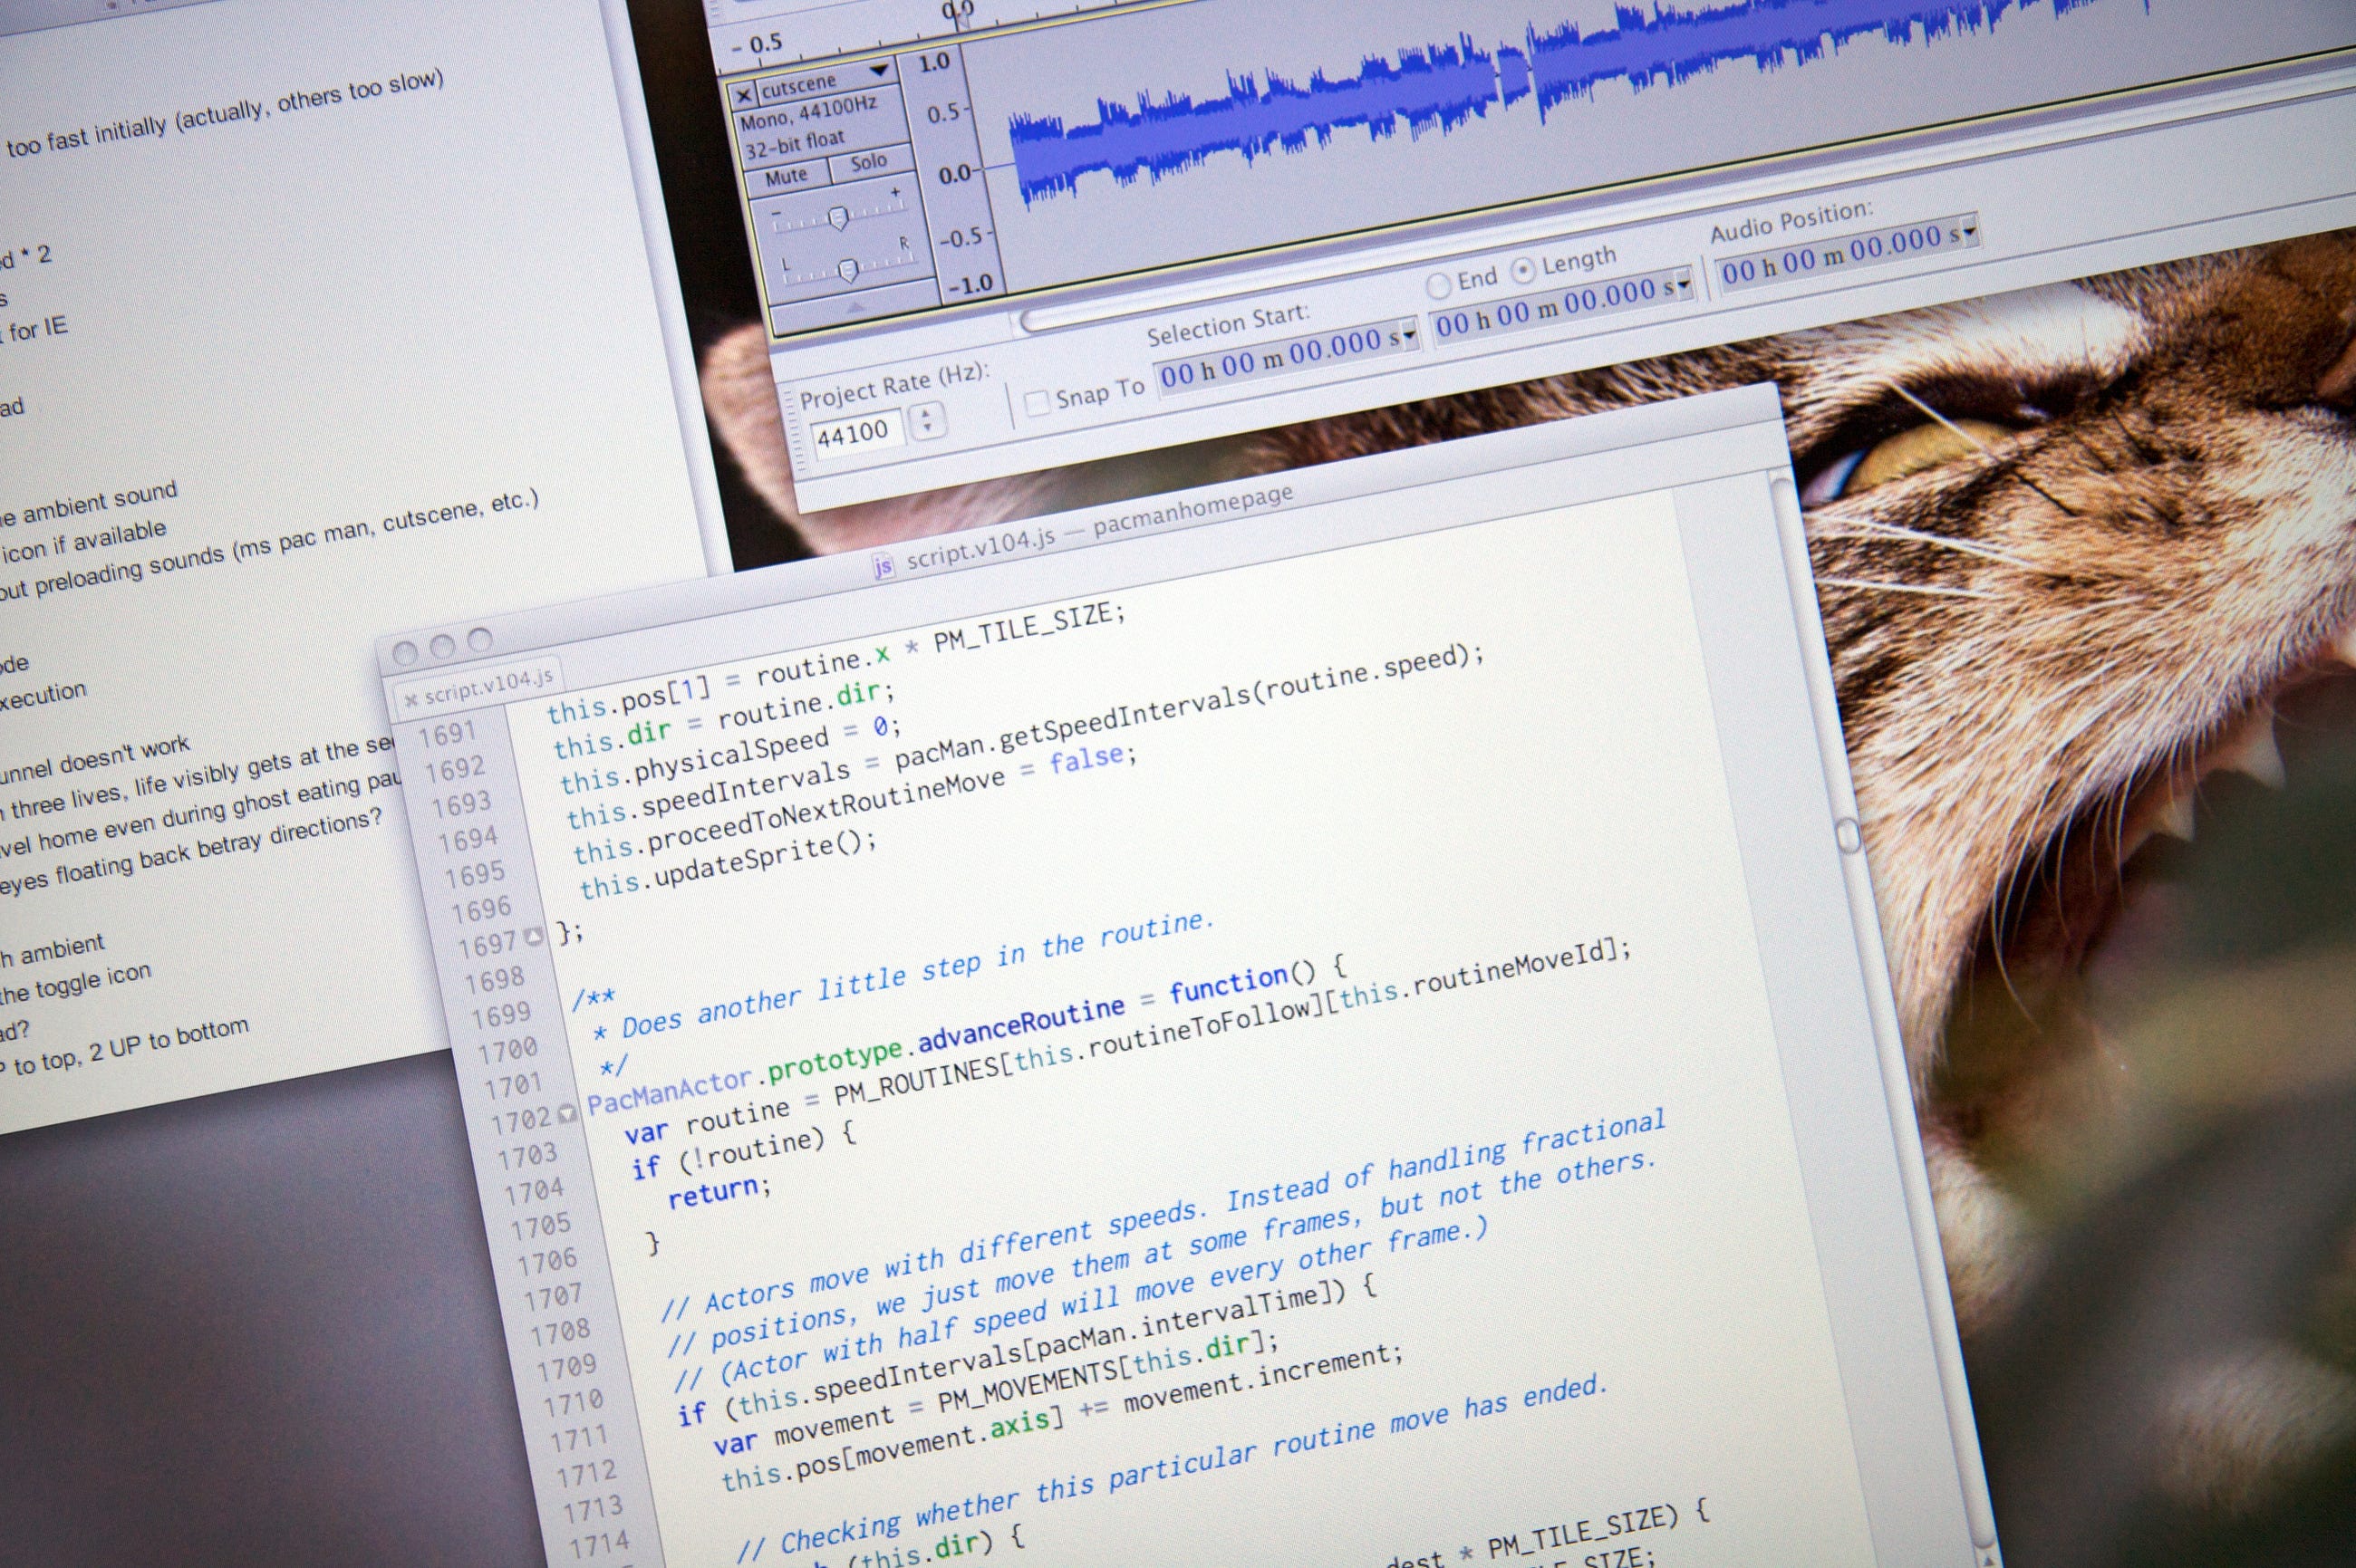Close the cutscene track with its X button
Screen dimensions: 2356x1568
coord(742,95)
